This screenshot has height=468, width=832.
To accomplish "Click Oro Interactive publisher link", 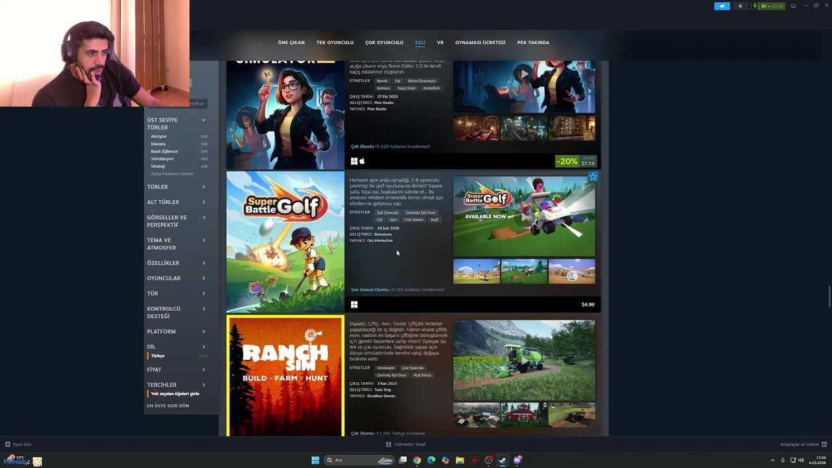I will click(x=380, y=240).
